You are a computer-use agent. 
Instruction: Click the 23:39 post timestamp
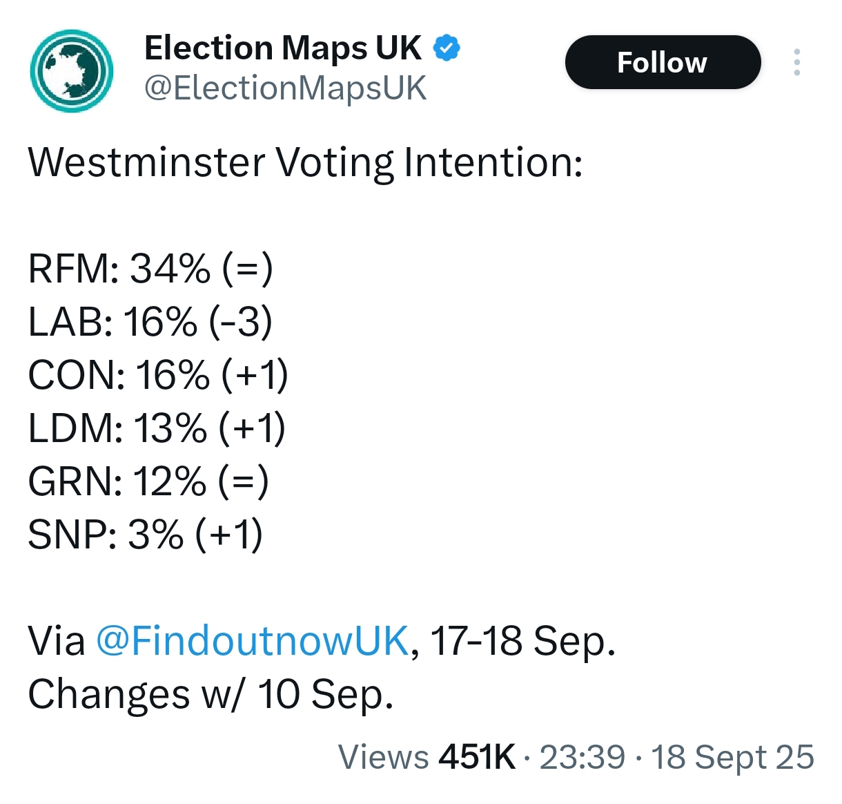582,757
